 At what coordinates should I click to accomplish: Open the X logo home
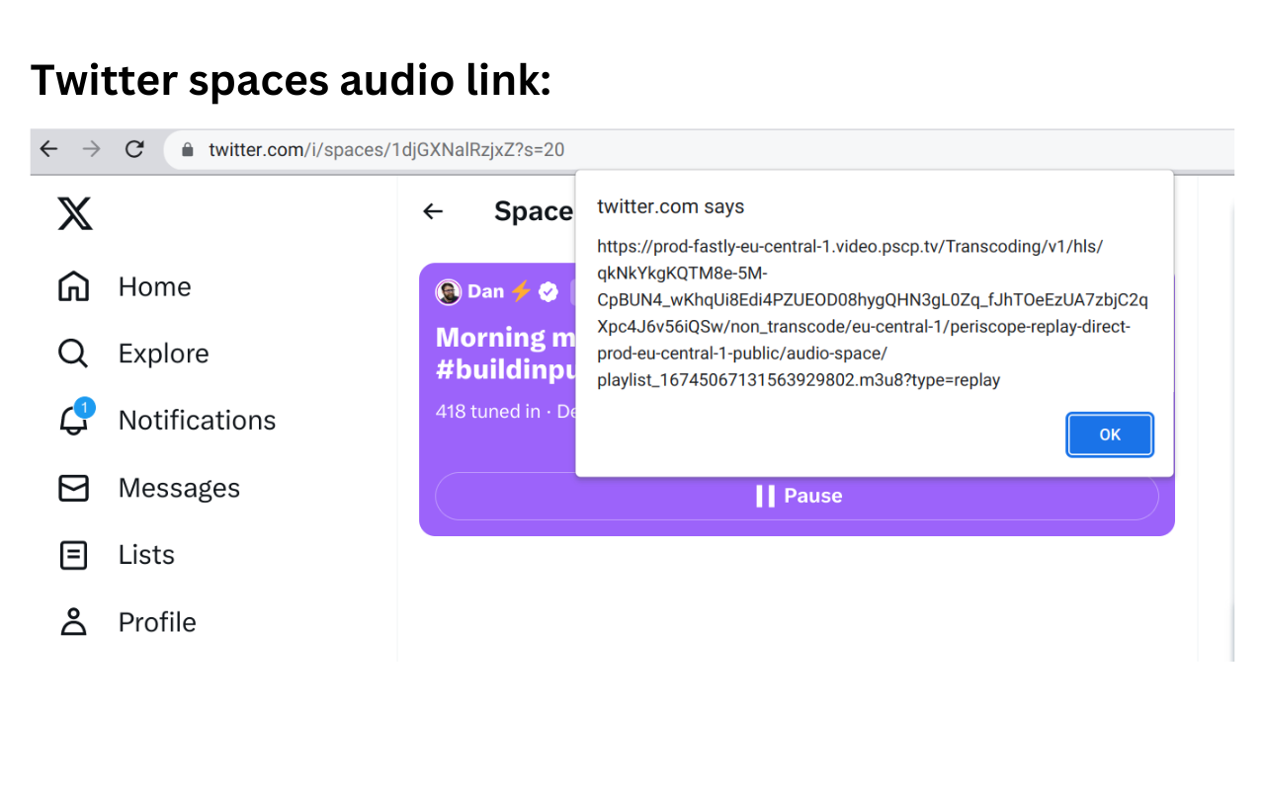[75, 213]
